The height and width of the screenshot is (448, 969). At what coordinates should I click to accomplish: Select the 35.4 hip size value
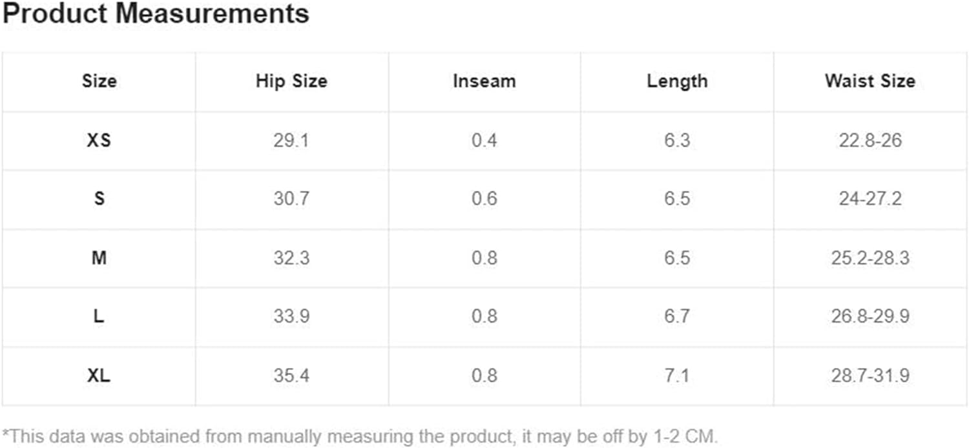click(291, 376)
